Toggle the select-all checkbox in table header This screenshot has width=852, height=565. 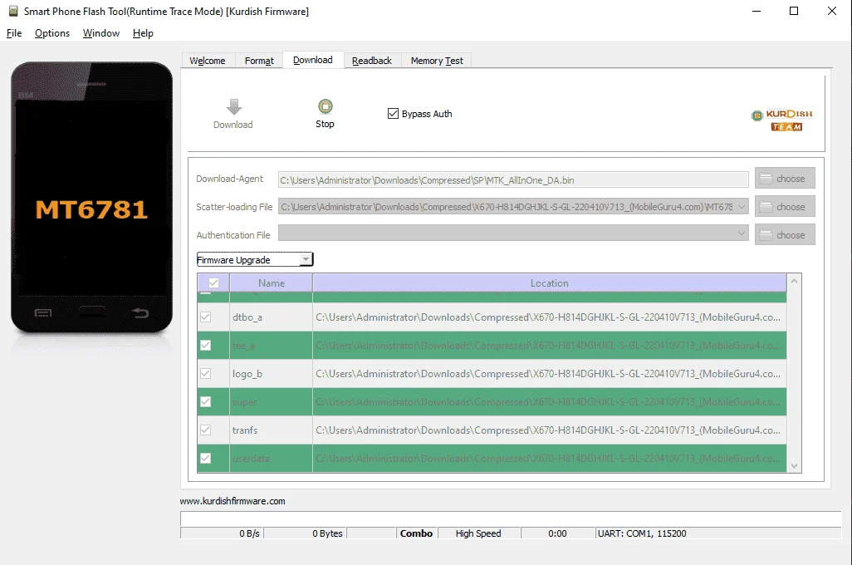(213, 282)
